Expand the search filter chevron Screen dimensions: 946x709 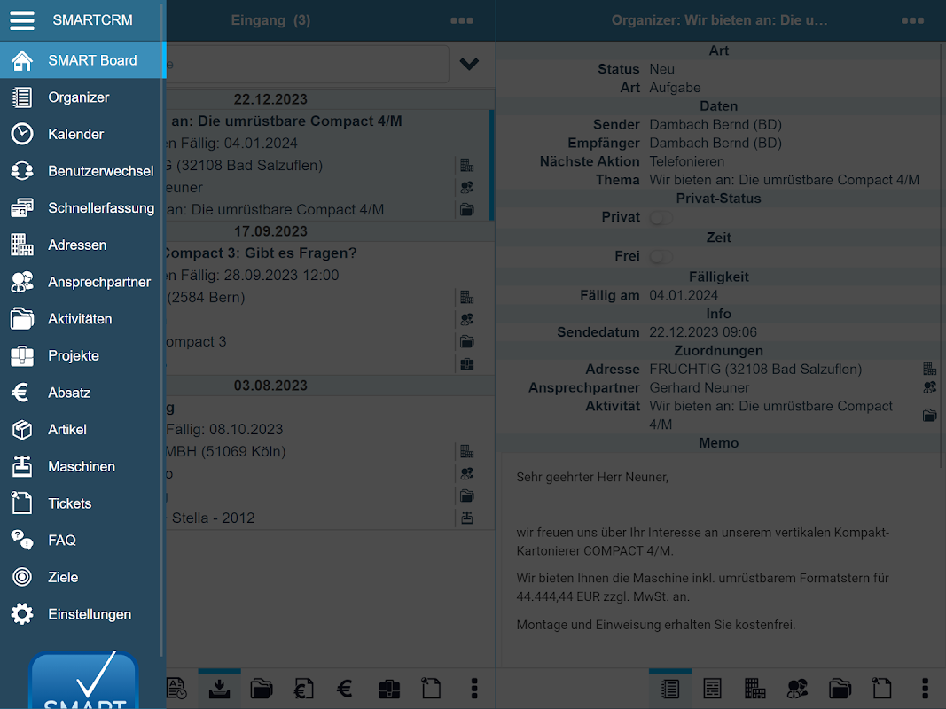pos(469,64)
